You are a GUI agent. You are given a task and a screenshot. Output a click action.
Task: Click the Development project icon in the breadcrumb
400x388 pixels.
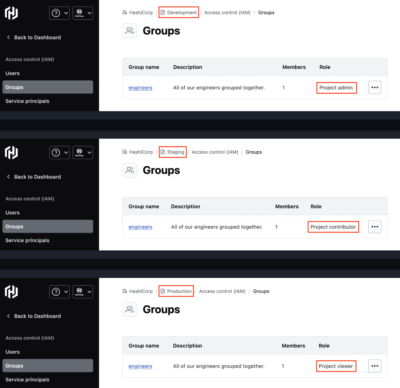coord(163,13)
